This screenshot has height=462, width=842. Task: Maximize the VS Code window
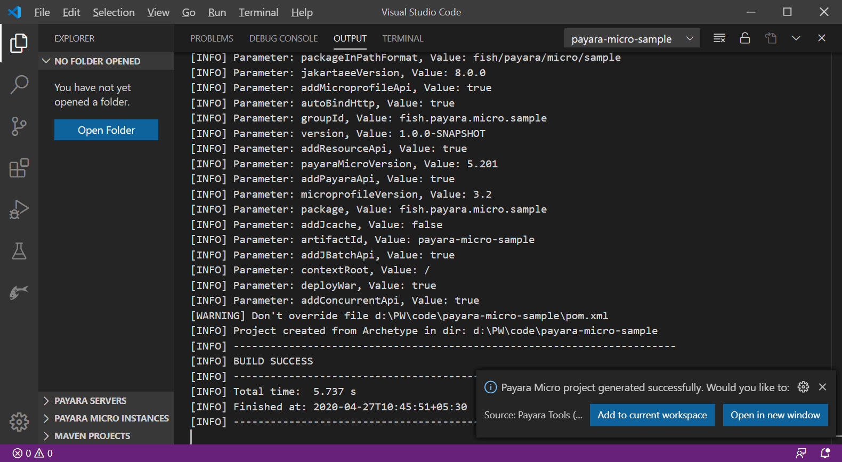787,12
